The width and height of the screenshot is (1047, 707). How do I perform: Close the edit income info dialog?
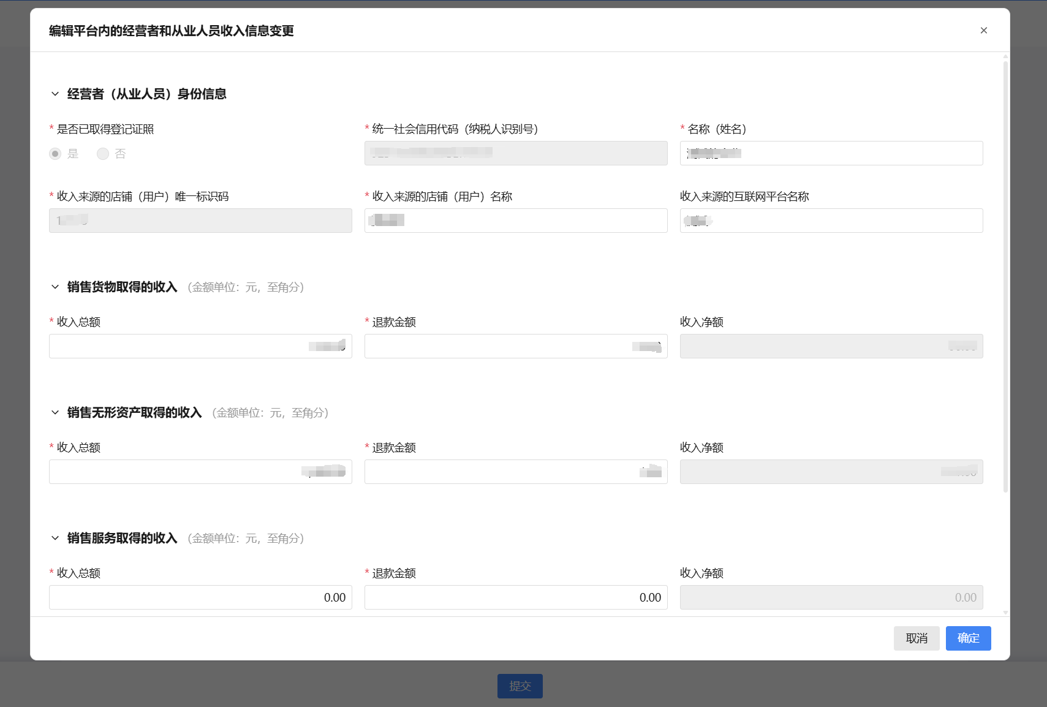pyautogui.click(x=983, y=31)
